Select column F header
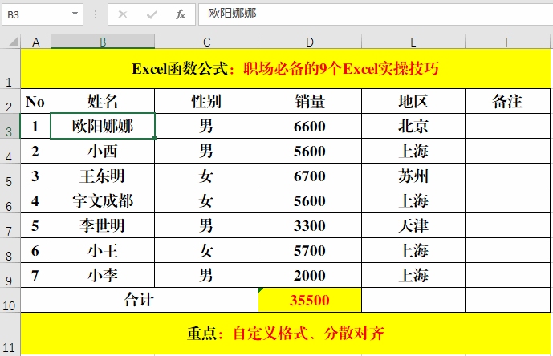 (507, 42)
